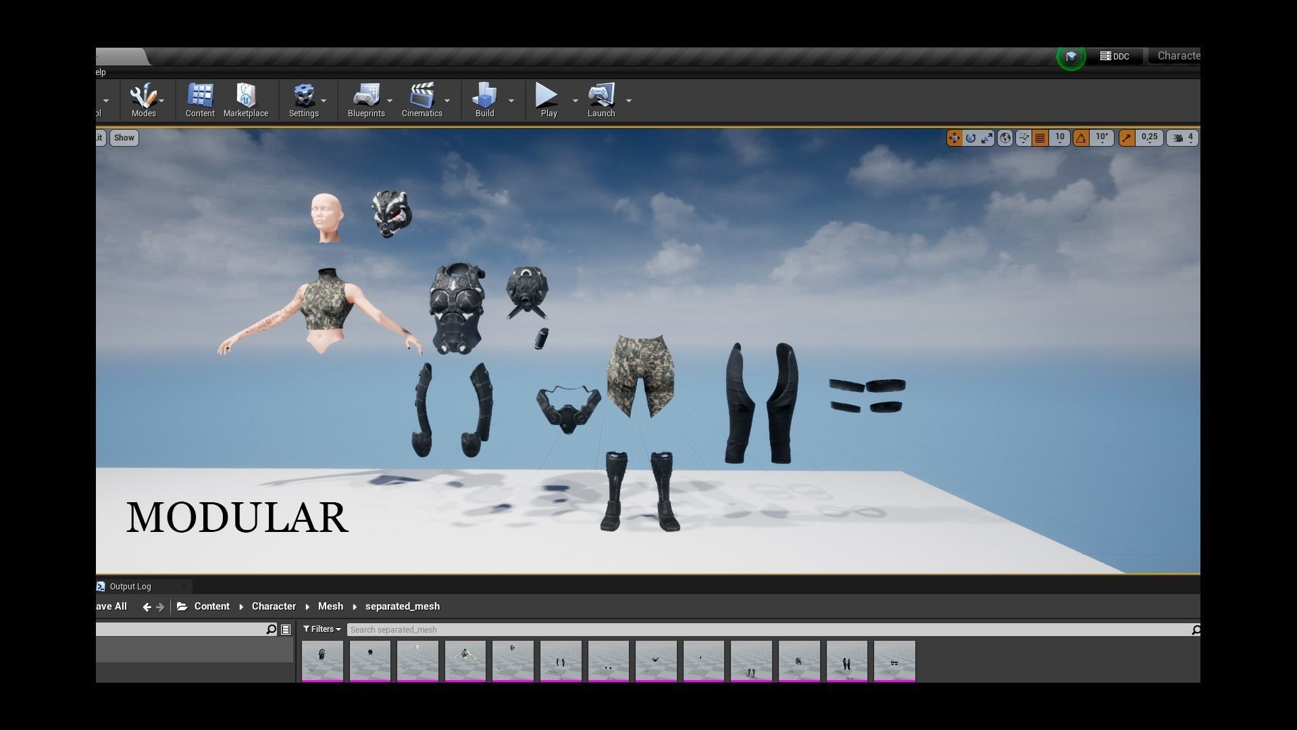Open the Filters dropdown in content browser
This screenshot has height=730, width=1297.
pyautogui.click(x=322, y=629)
